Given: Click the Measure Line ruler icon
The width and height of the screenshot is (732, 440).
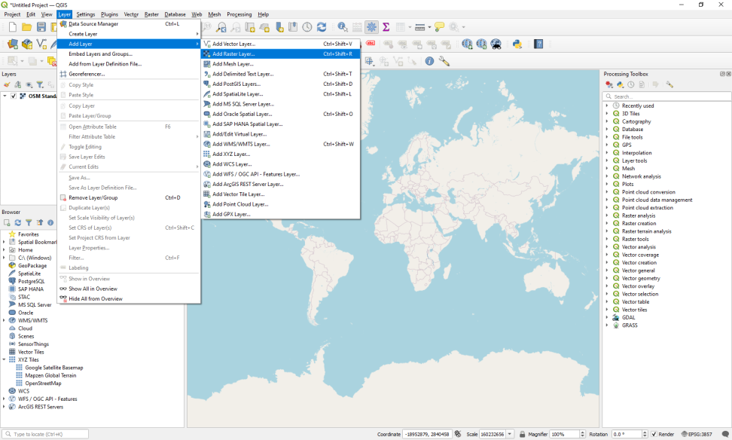Looking at the screenshot, I should [x=419, y=27].
